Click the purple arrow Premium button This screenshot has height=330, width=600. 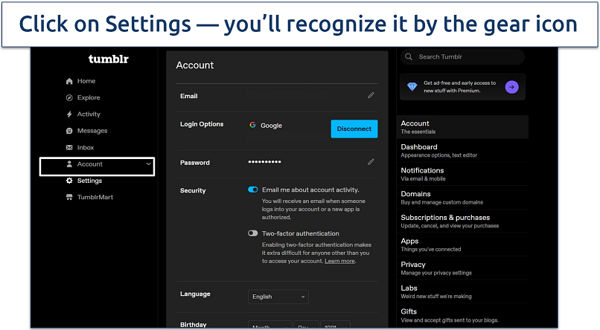(512, 87)
